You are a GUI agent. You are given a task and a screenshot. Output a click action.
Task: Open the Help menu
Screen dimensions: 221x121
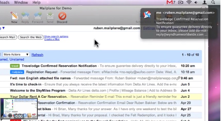(36, 2)
